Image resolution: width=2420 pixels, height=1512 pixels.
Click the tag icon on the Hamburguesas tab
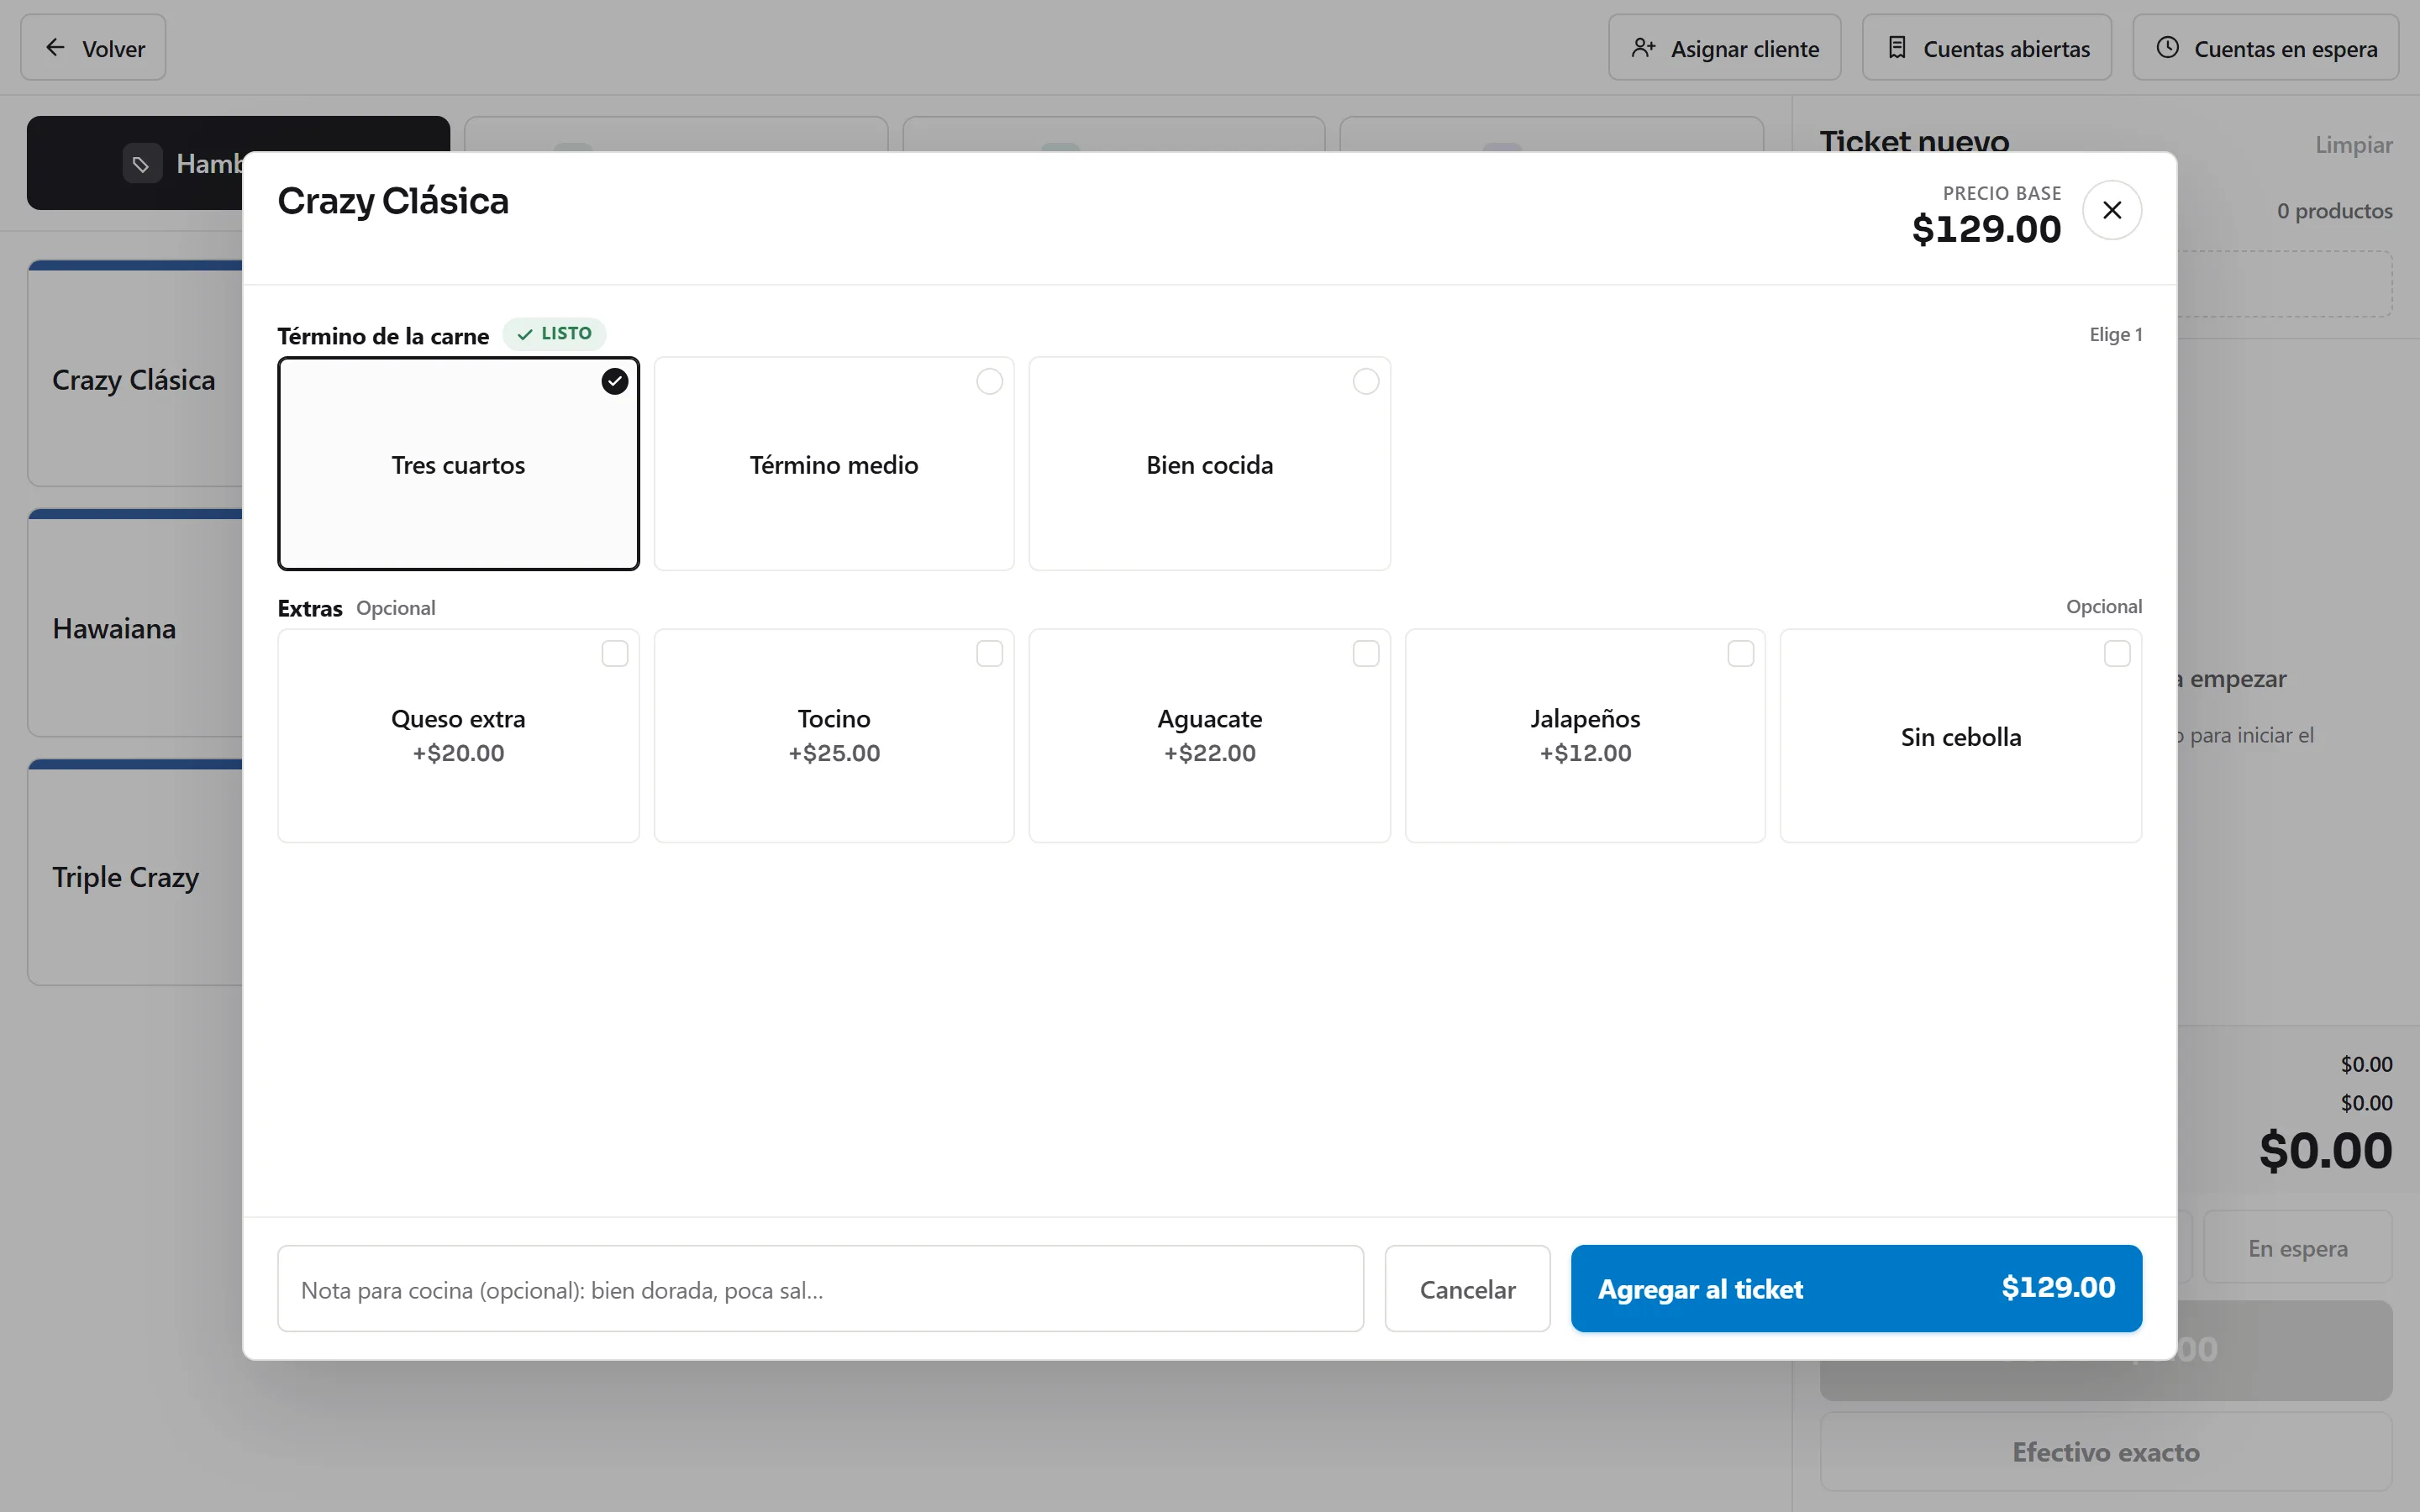pyautogui.click(x=141, y=163)
